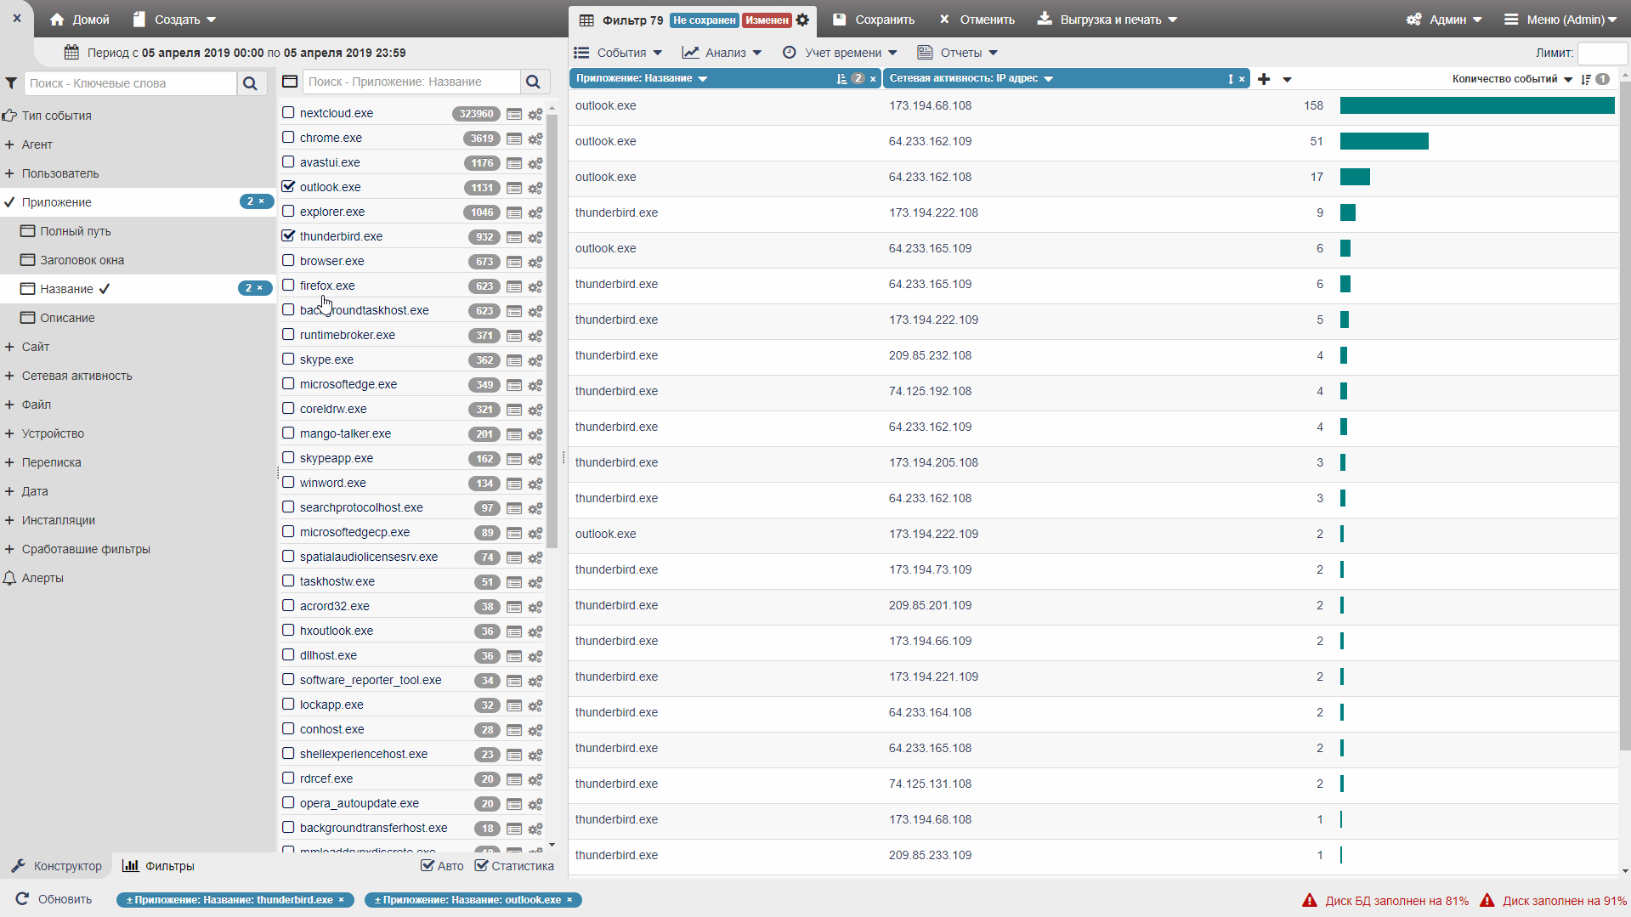The image size is (1631, 917).
Task: Click the gears icon for outlook.exe row
Action: click(x=535, y=188)
